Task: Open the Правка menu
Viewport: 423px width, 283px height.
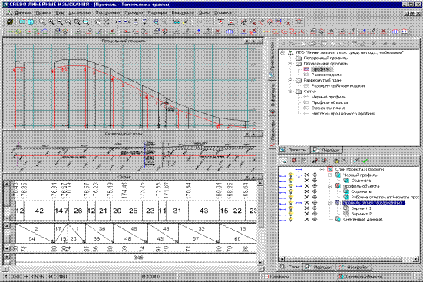Action: click(43, 12)
